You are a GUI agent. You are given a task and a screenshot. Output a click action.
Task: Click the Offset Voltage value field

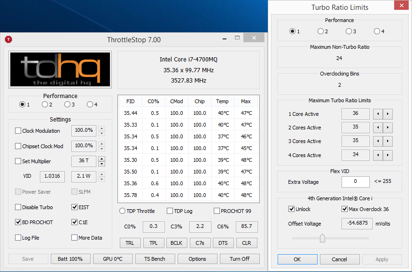357,224
